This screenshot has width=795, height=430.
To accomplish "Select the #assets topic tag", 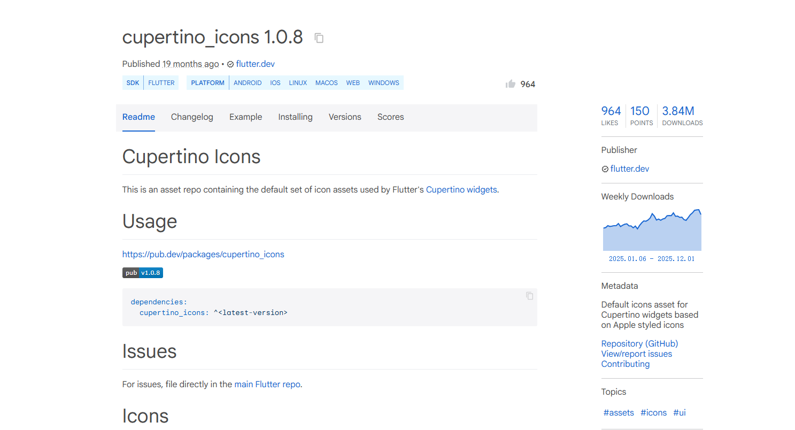I will pos(619,412).
